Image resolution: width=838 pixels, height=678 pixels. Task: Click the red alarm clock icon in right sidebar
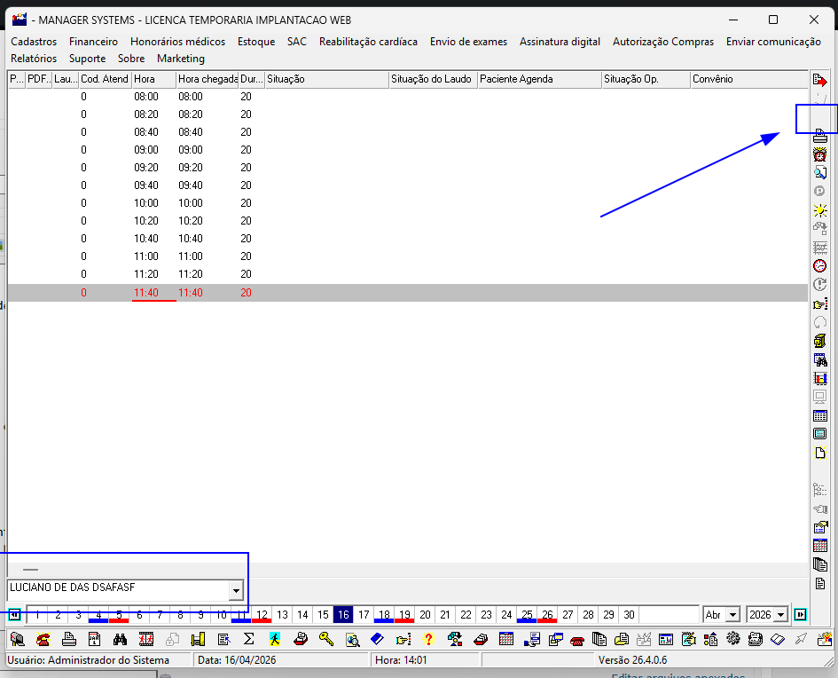820,154
